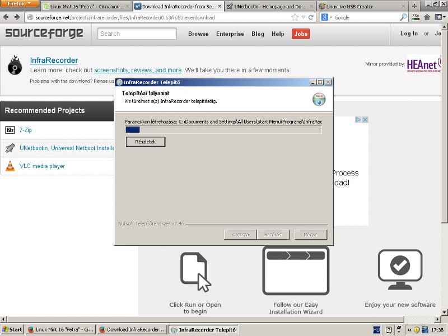Click the Google search box
Image resolution: width=448 pixels, height=336 pixels.
pyautogui.click(x=366, y=18)
